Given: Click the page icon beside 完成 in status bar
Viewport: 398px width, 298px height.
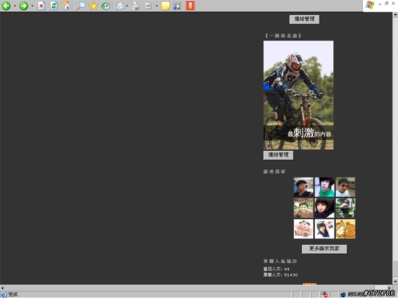Looking at the screenshot, I should click(4, 294).
